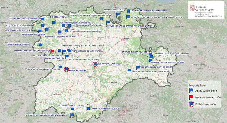
Task: Click the 'Palencia' city name on the map
Action: (101, 38)
